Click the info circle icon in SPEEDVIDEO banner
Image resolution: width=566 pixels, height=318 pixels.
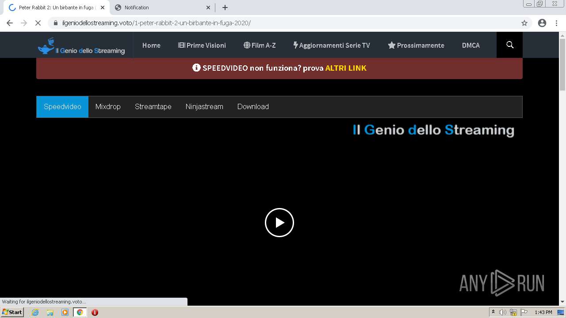click(196, 68)
